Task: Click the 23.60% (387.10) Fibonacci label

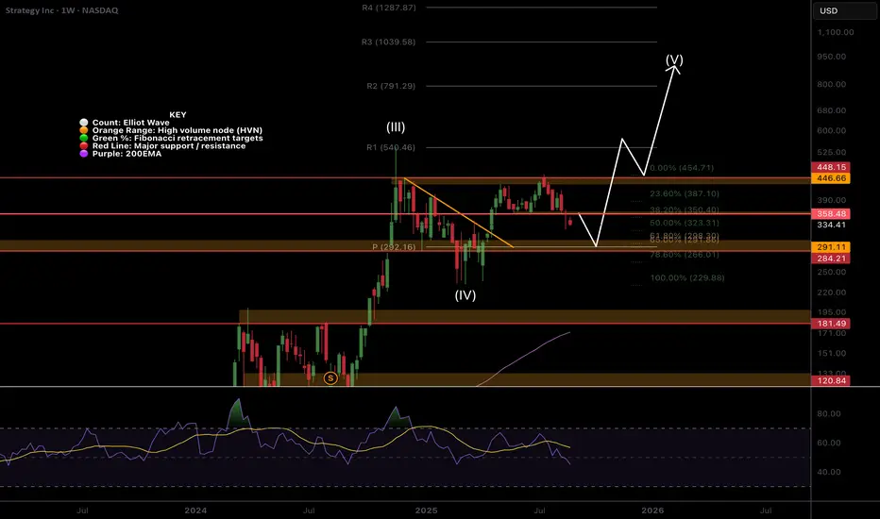Action: (x=685, y=193)
